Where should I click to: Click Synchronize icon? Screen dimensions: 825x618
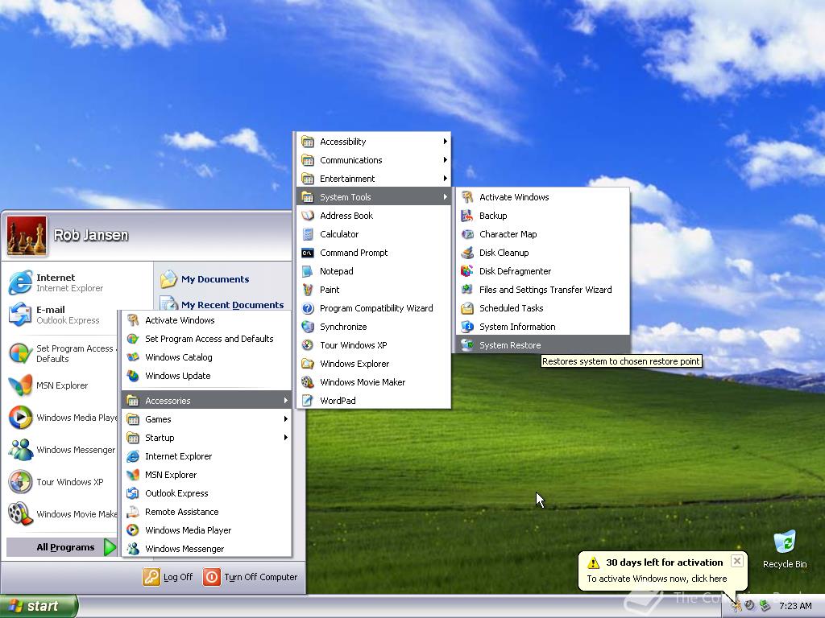308,327
